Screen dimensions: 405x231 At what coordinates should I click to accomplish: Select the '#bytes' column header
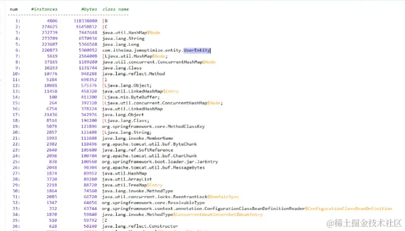(89, 9)
